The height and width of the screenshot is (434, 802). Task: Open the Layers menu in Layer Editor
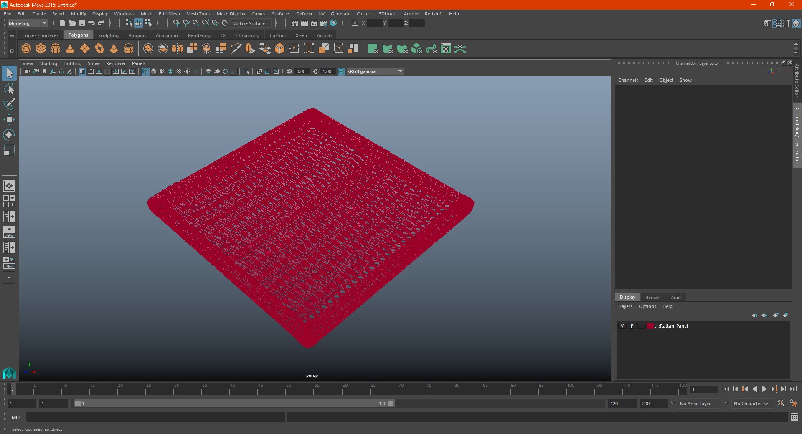626,306
